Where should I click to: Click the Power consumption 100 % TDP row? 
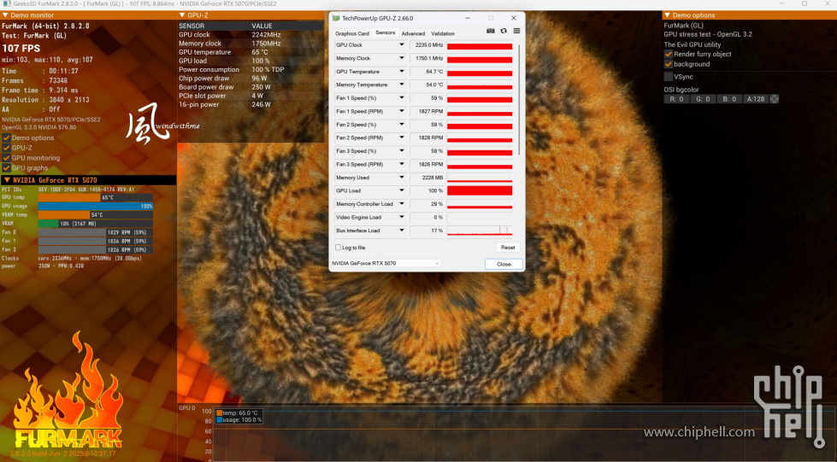[x=250, y=69]
